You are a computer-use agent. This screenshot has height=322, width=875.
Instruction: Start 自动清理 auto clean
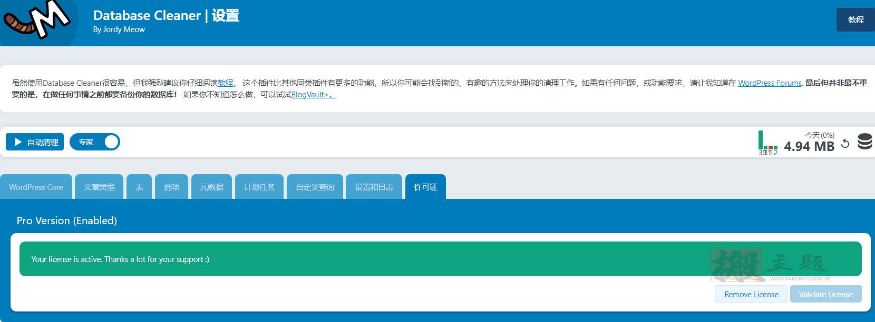click(x=35, y=142)
